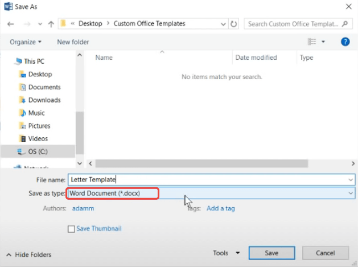Expand the Organize menu
The height and width of the screenshot is (267, 358).
point(26,42)
